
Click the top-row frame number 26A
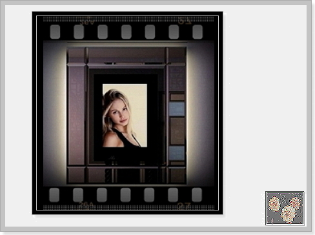tap(87, 22)
